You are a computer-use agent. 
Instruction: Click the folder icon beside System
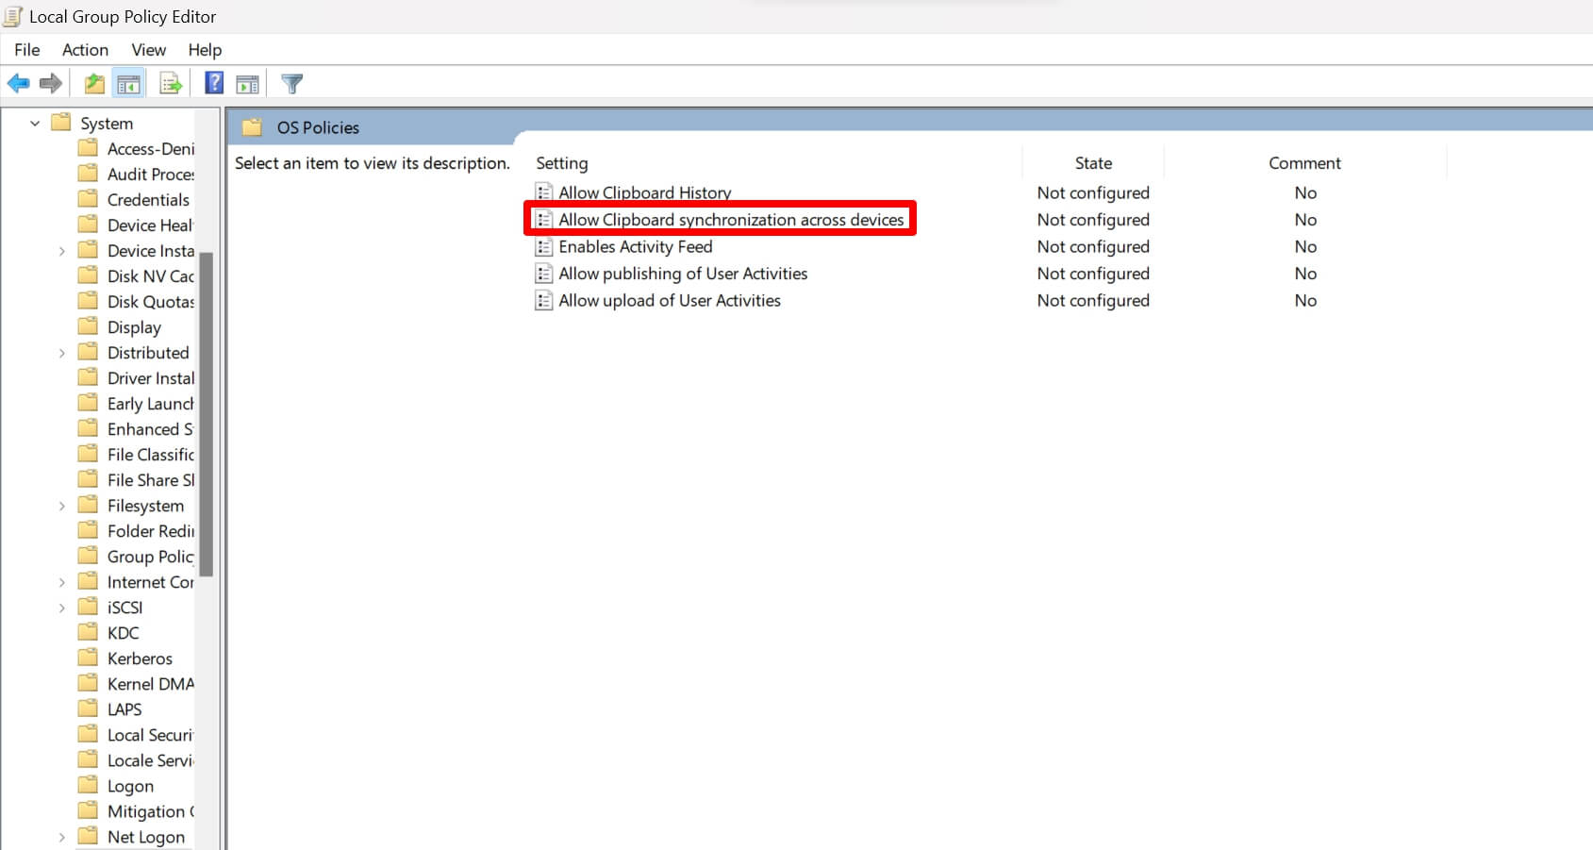(x=61, y=123)
